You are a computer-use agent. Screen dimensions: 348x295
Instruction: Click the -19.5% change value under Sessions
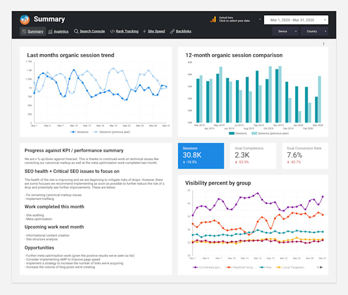190,162
